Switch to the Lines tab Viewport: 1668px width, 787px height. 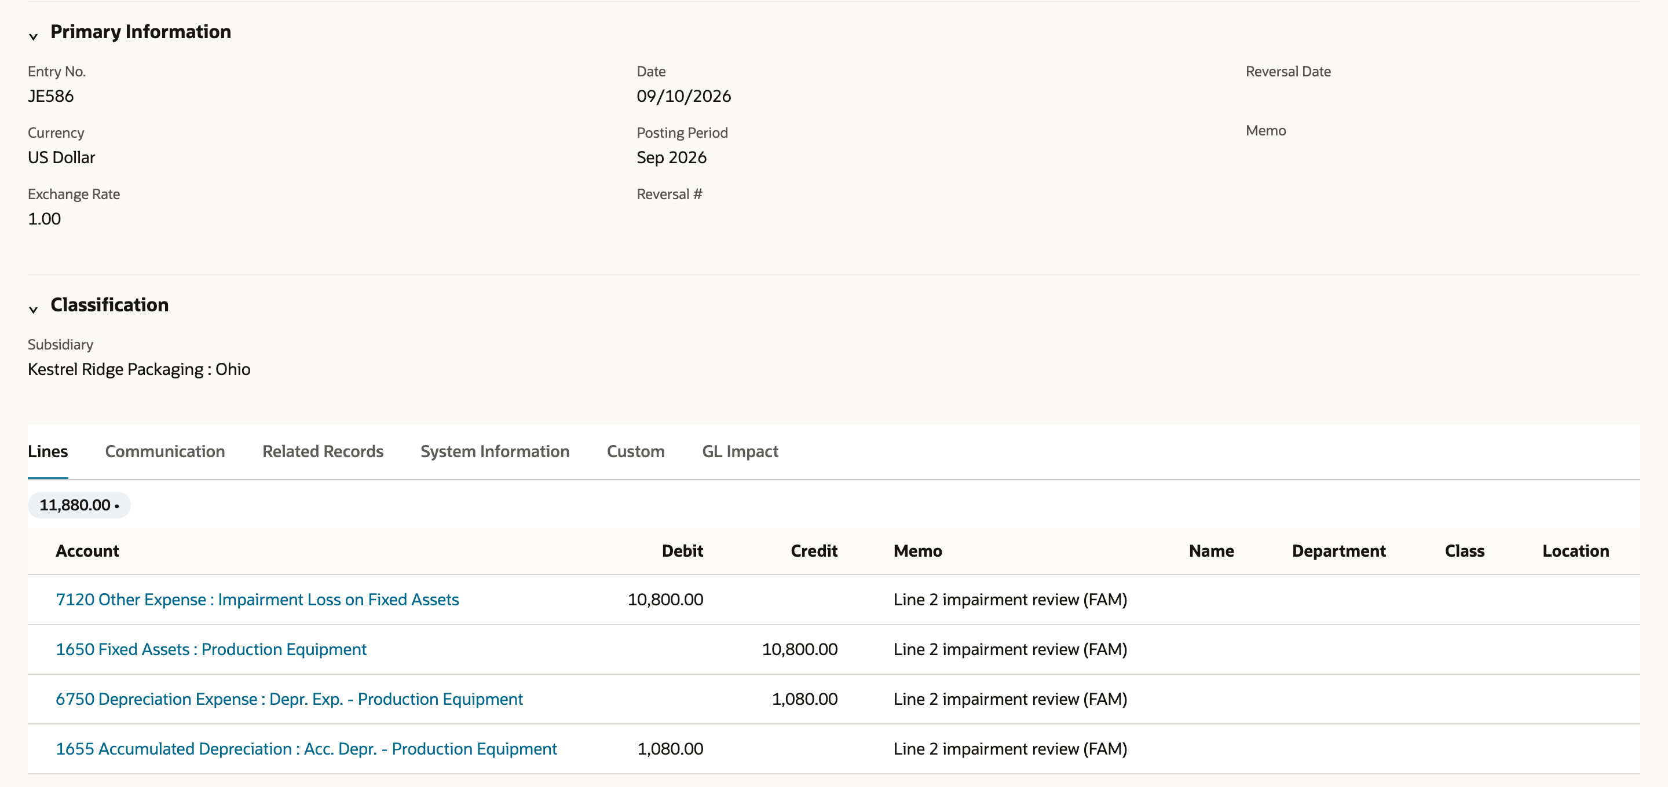[48, 451]
